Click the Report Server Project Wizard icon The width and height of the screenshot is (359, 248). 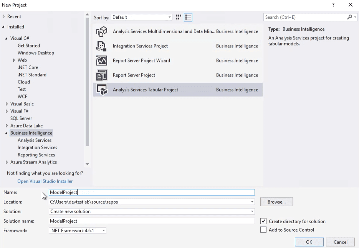[x=102, y=61]
